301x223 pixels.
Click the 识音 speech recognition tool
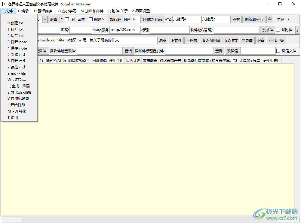tap(260, 40)
